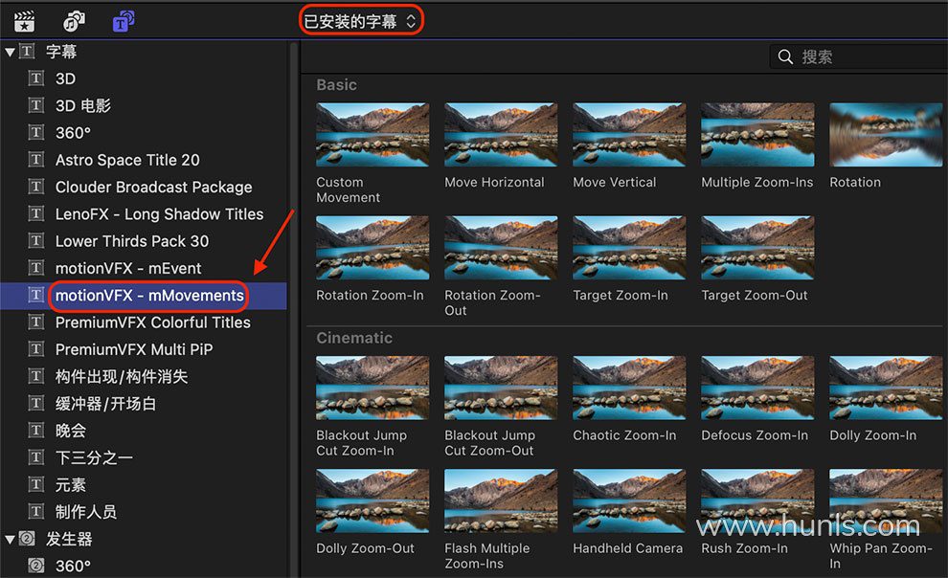Select the Move Vertical thumbnail

[x=629, y=135]
